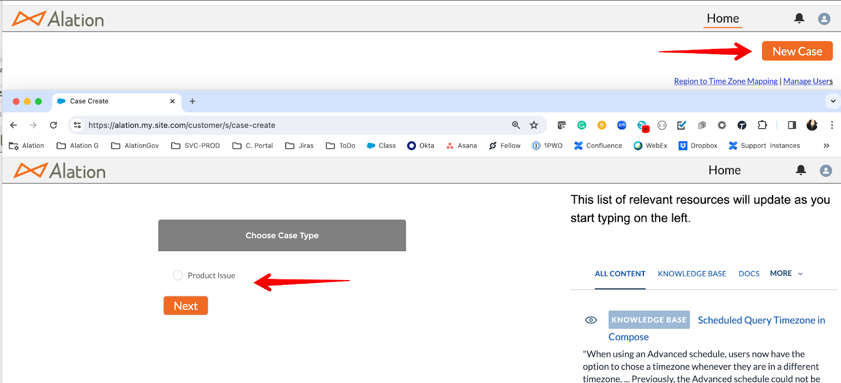
Task: Open the Support Instances bookmark
Action: (764, 146)
